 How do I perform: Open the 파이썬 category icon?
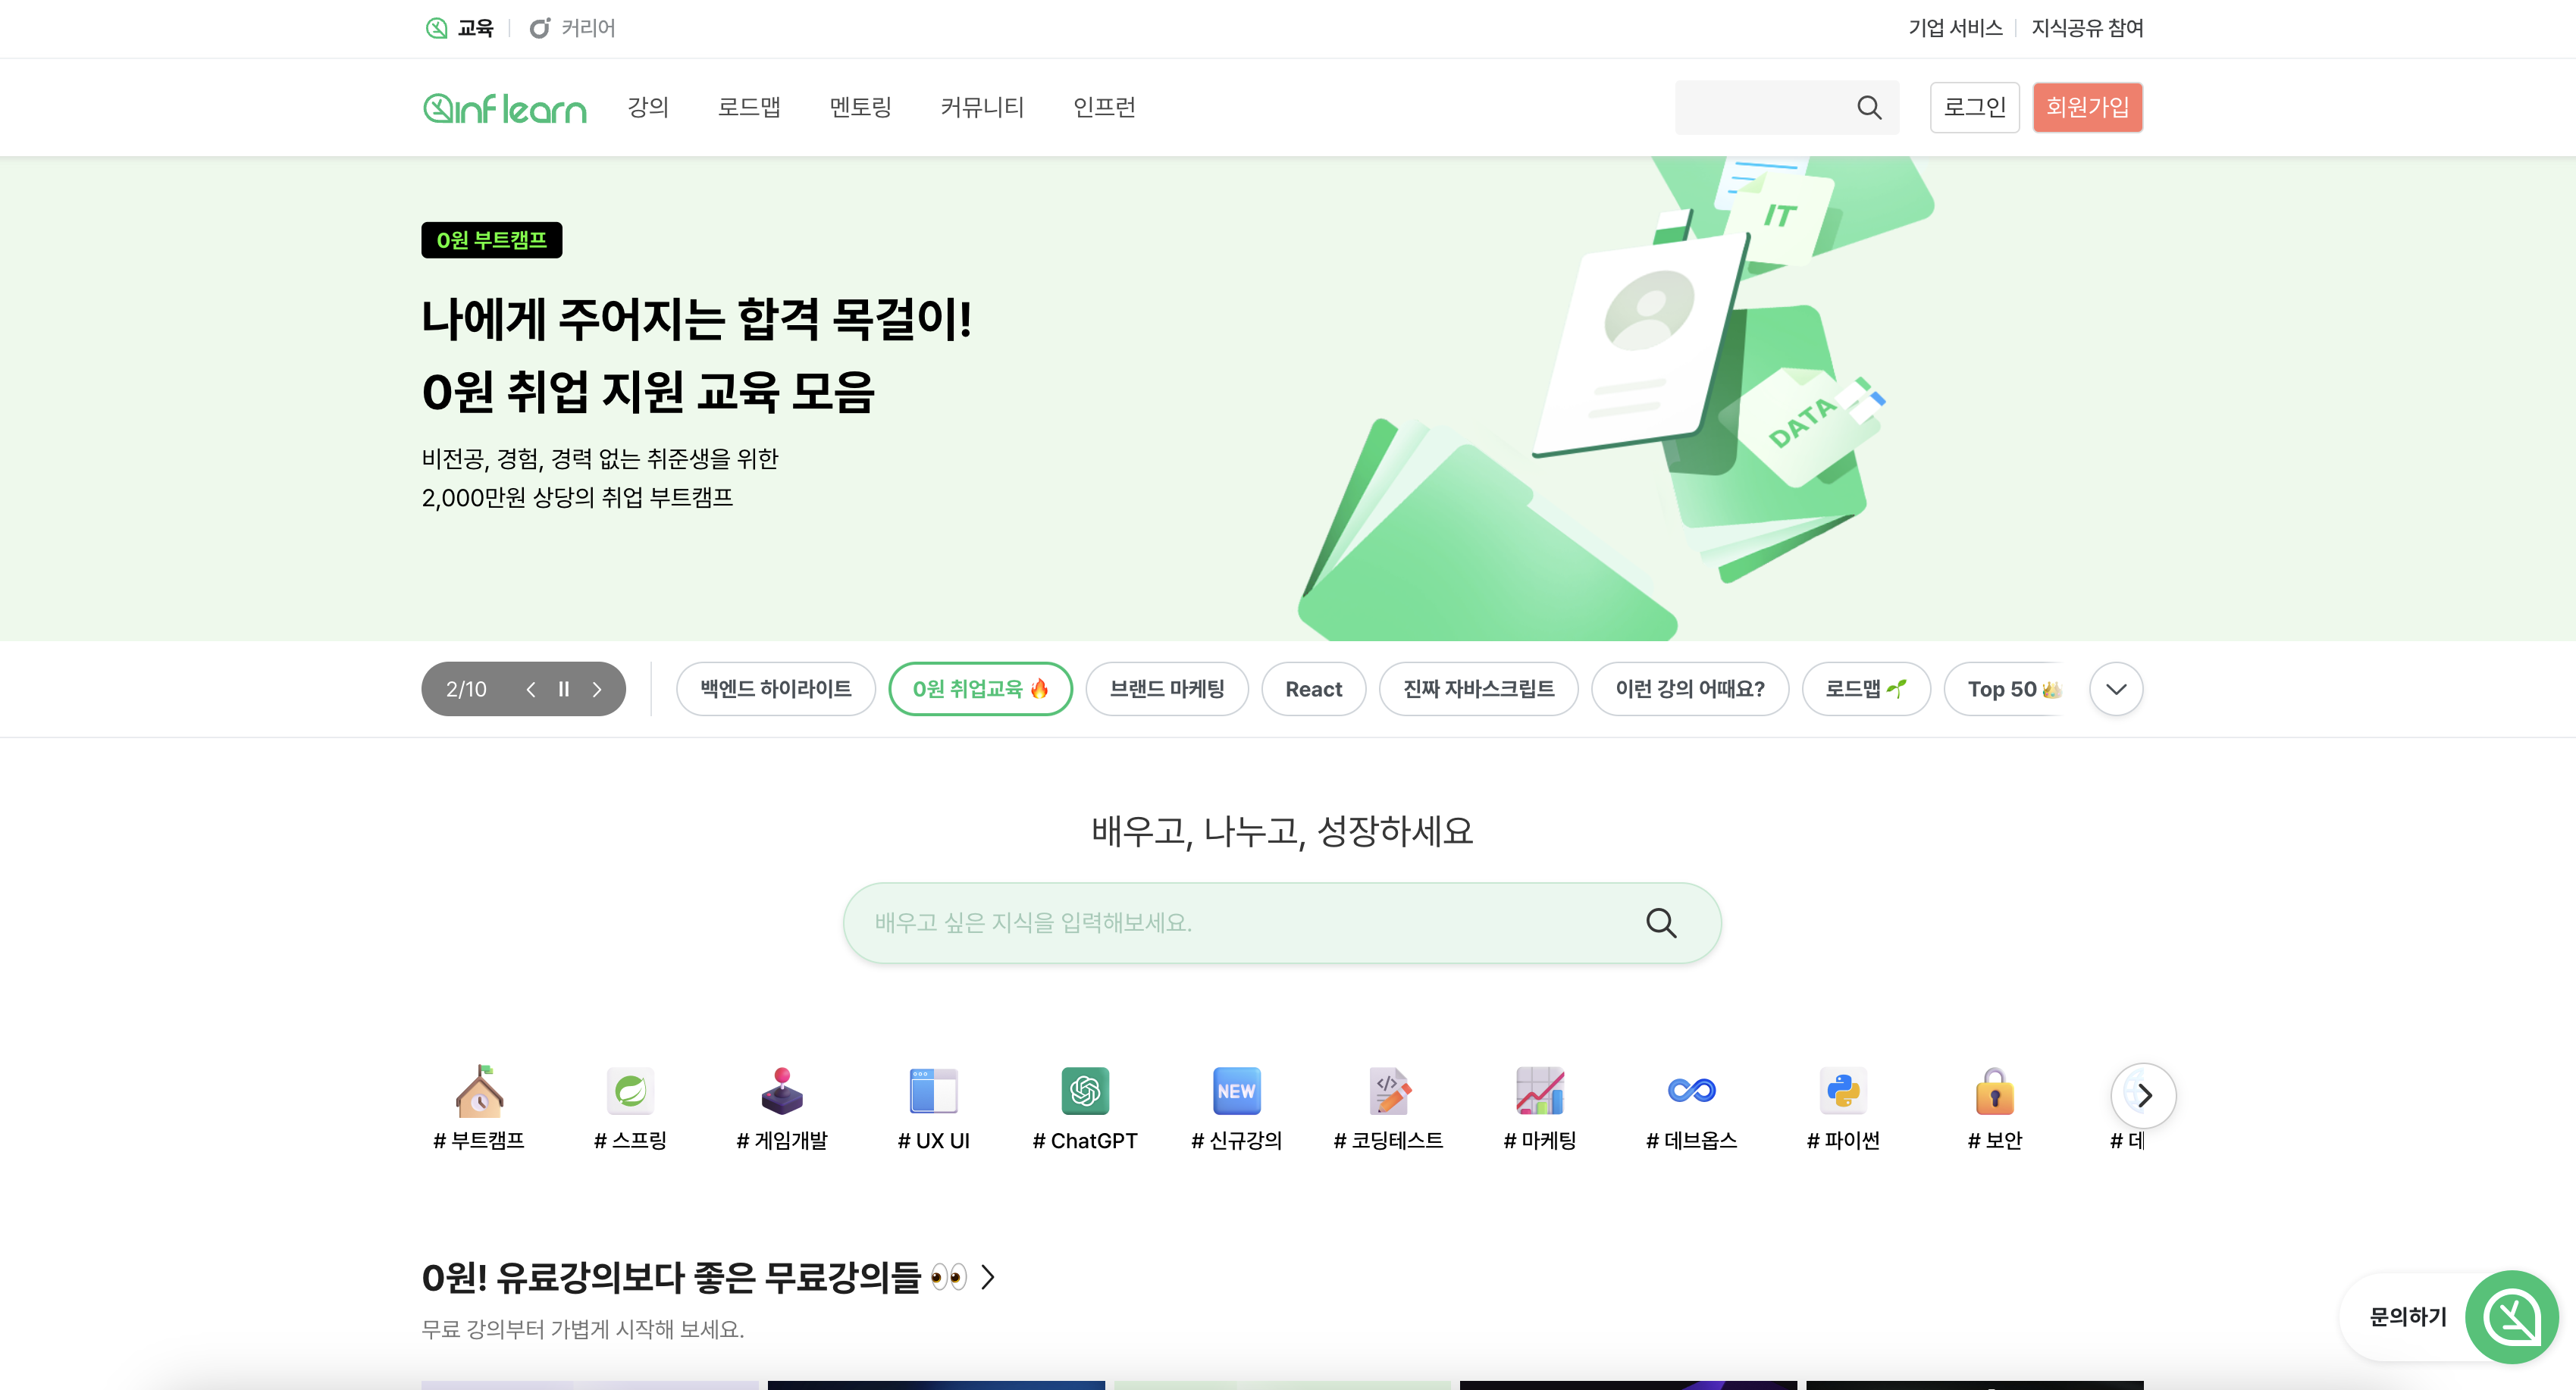click(x=1842, y=1092)
